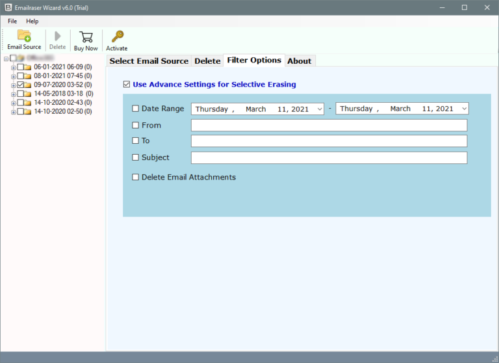
Task: Switch to the Select Email Source tab
Action: [x=149, y=61]
